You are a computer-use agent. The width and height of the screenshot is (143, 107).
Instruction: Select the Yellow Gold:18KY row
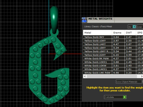click(113, 48)
